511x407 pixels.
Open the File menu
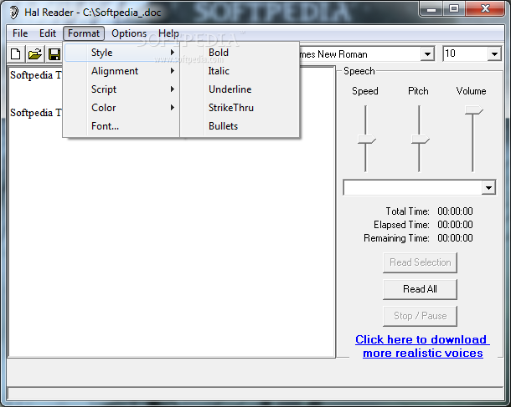(x=20, y=33)
